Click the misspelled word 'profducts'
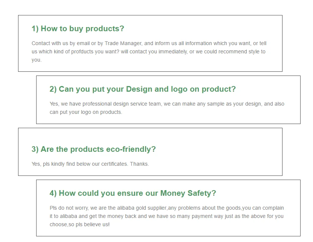The width and height of the screenshot is (313, 242). pyautogui.click(x=82, y=51)
